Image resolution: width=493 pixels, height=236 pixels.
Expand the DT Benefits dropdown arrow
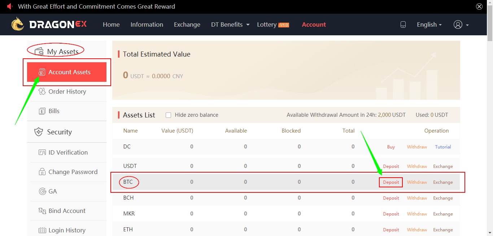(248, 25)
